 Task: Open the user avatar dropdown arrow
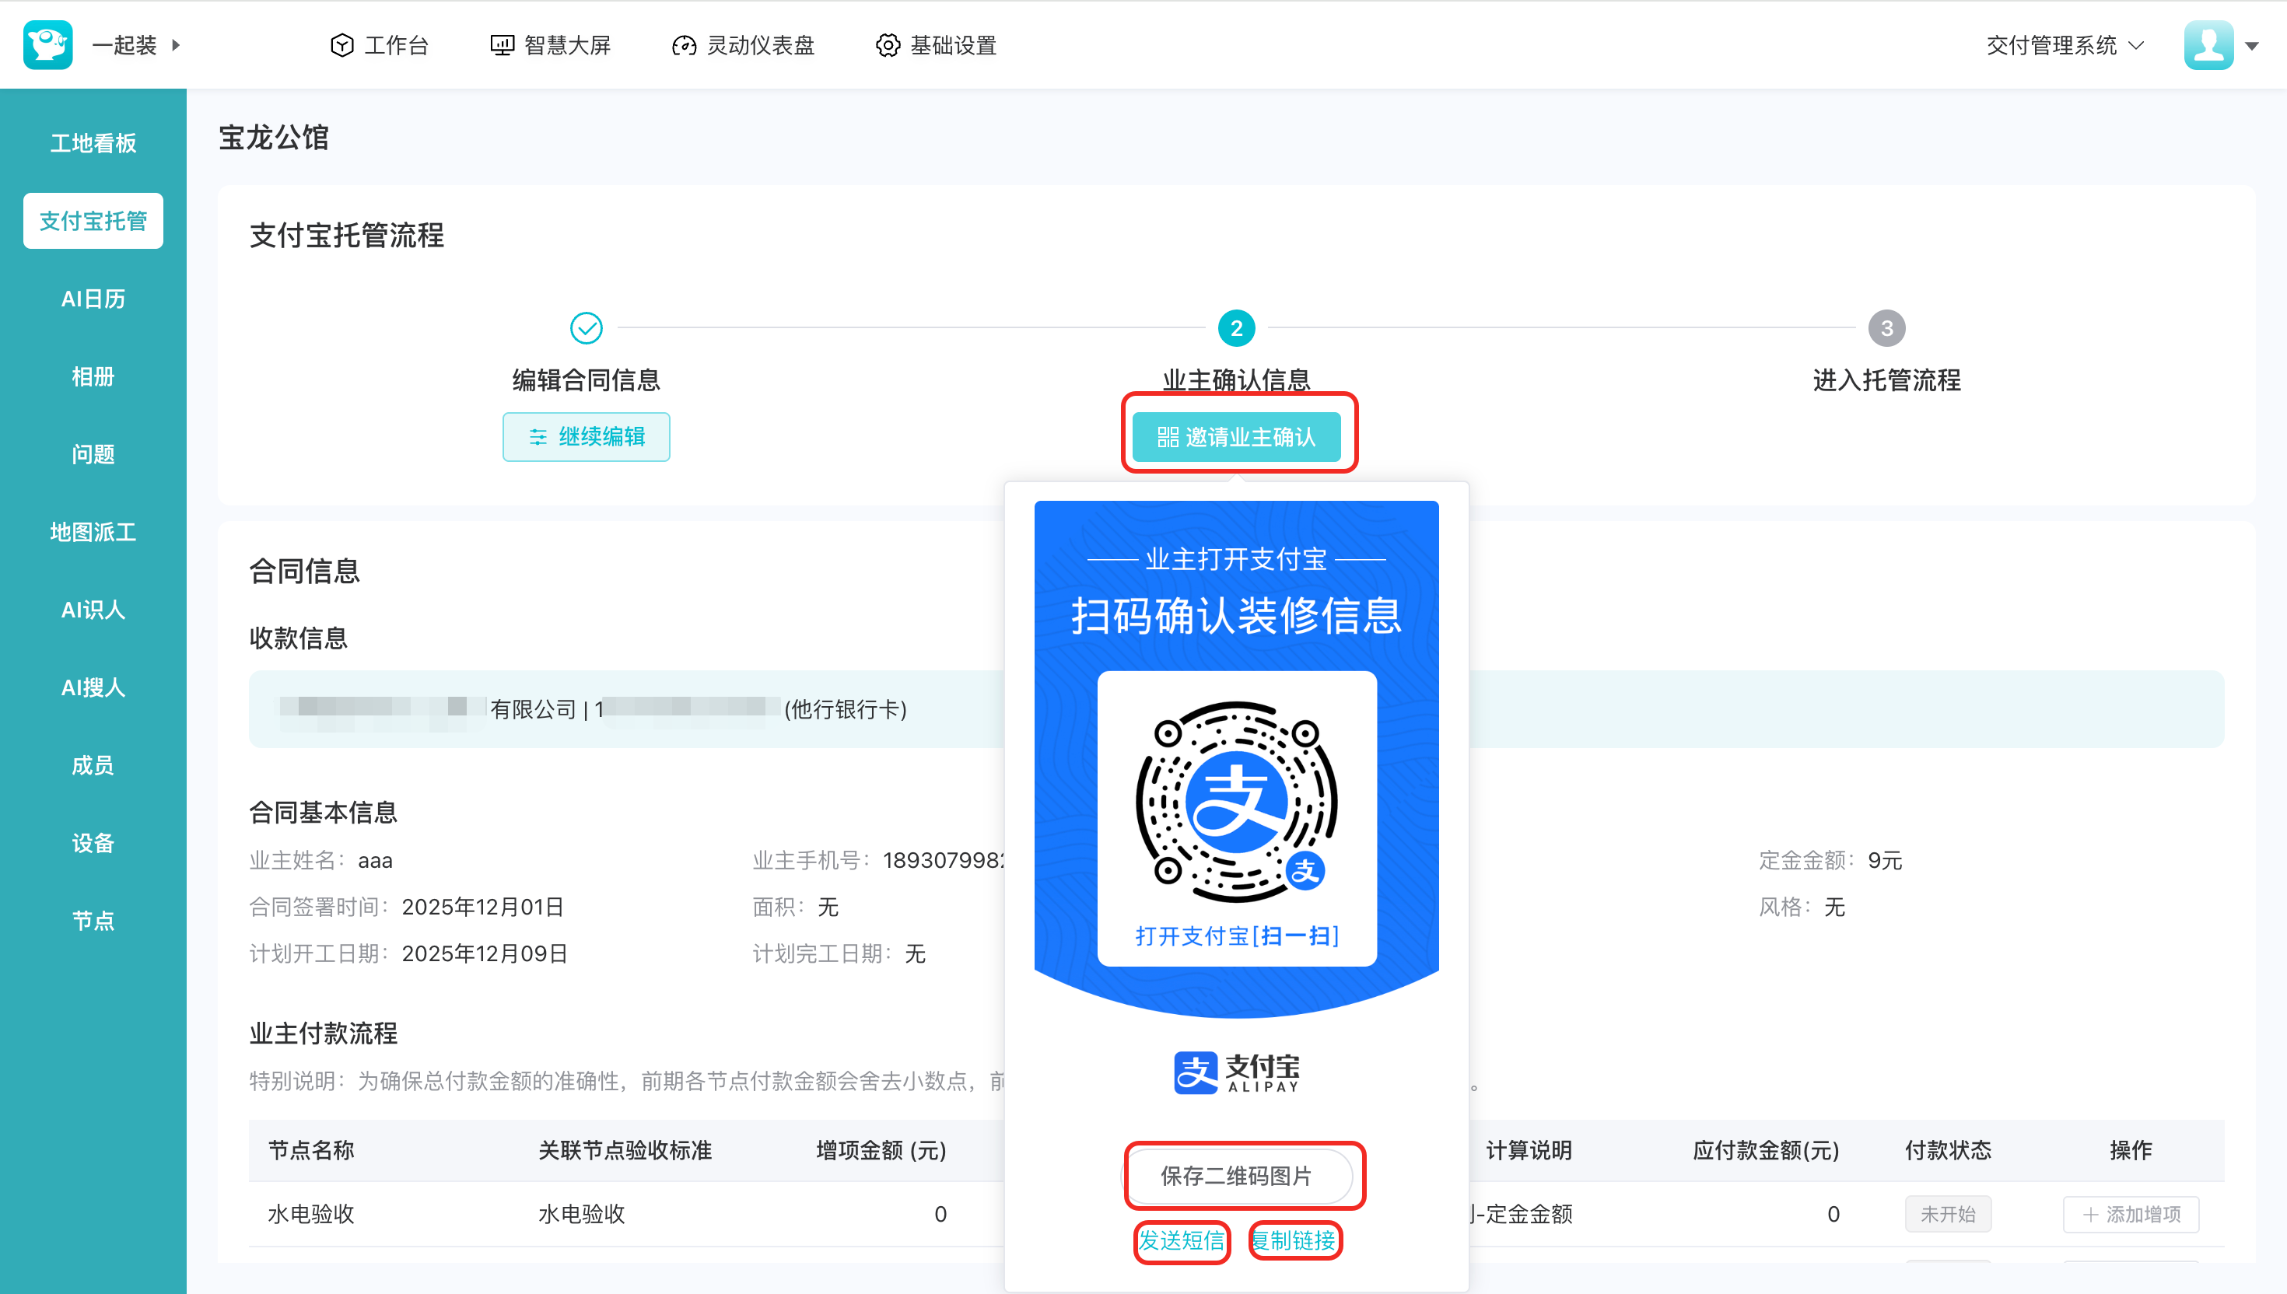click(2252, 46)
